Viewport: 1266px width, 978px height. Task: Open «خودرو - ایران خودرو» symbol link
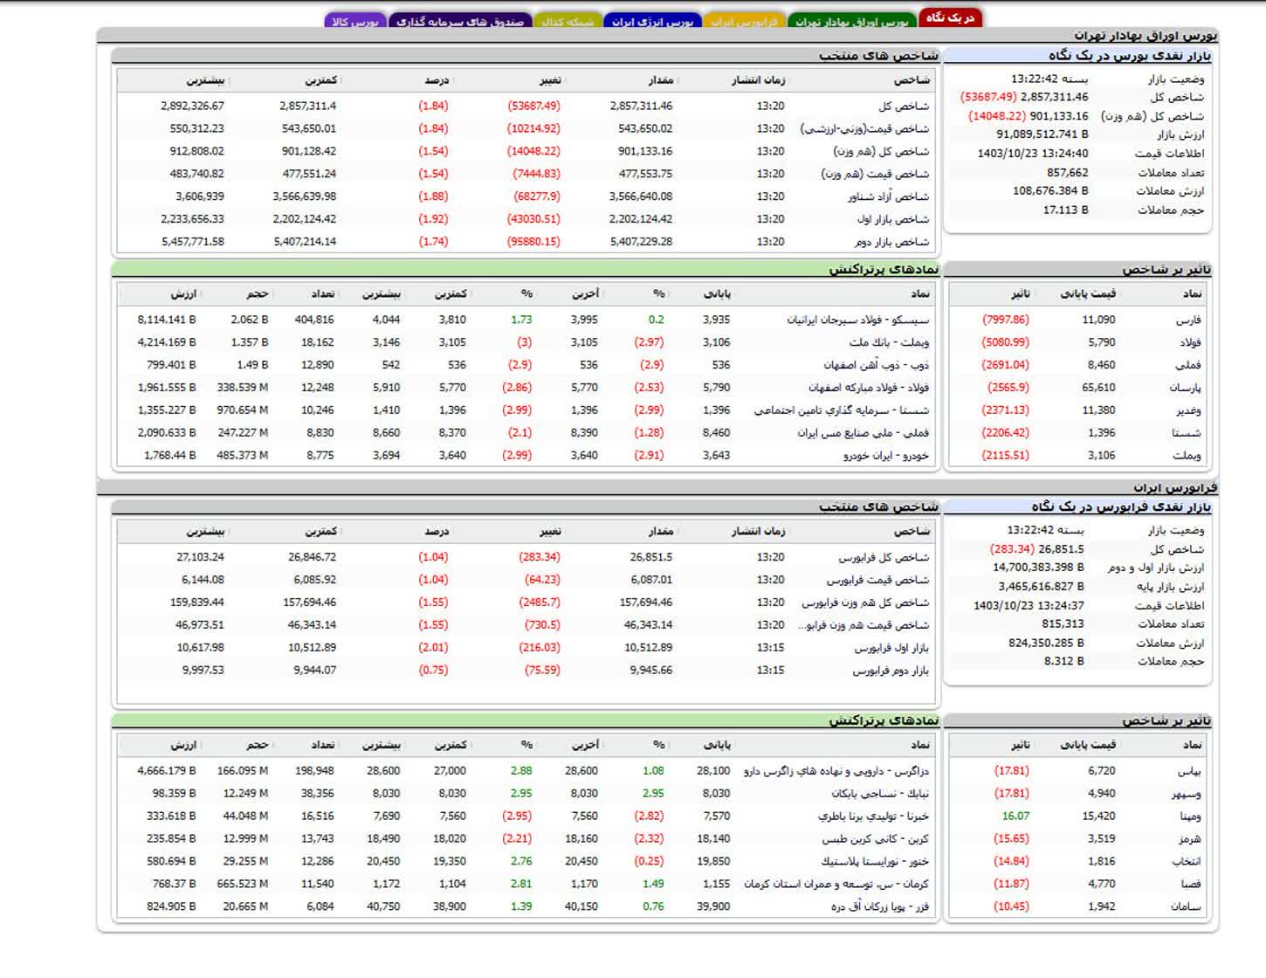(x=886, y=455)
